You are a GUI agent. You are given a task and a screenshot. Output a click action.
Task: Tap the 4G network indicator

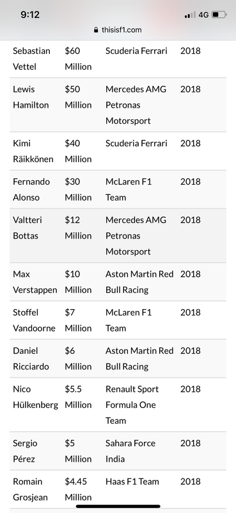point(203,15)
